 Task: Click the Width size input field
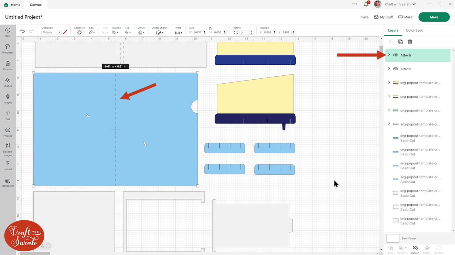coord(198,32)
